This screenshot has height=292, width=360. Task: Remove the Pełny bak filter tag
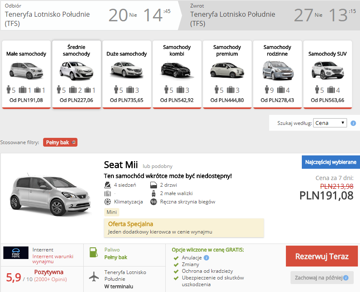coord(74,142)
